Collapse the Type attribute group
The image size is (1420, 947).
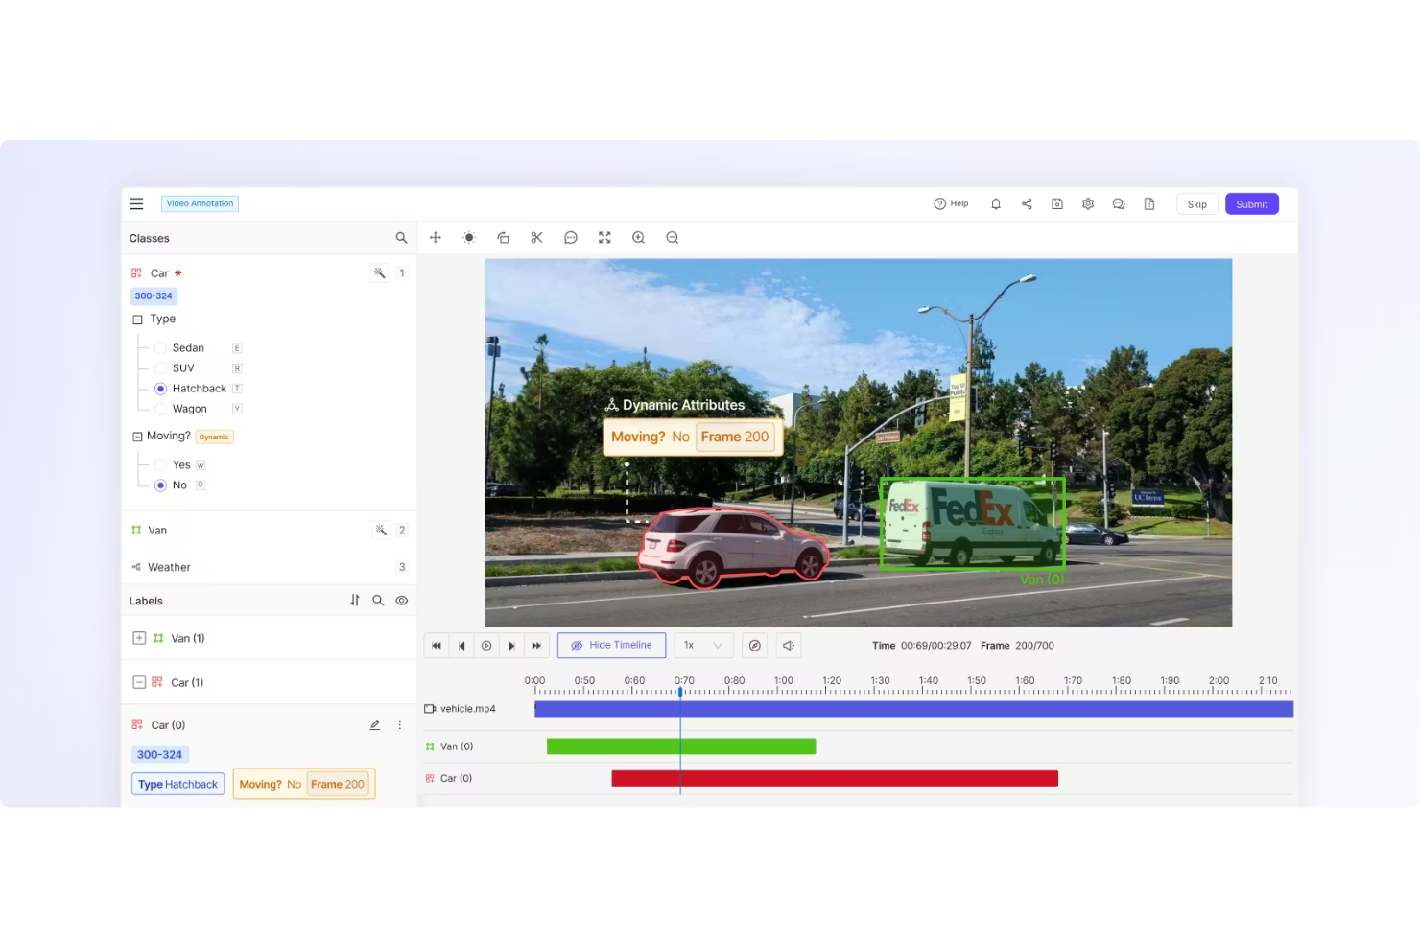(137, 319)
